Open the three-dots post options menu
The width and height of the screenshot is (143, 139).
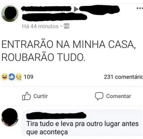click(x=140, y=8)
